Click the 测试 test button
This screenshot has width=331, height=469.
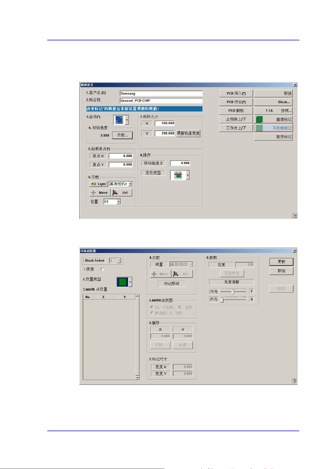281,289
